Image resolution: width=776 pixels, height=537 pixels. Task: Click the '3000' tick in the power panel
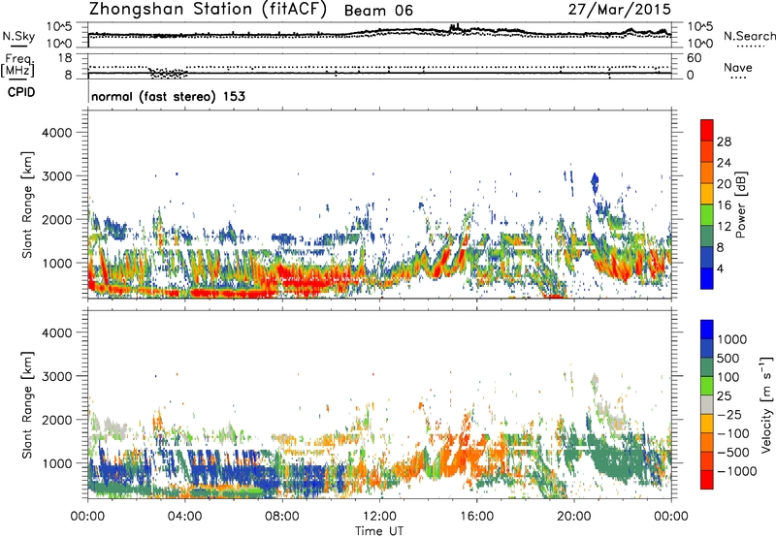[x=56, y=176]
